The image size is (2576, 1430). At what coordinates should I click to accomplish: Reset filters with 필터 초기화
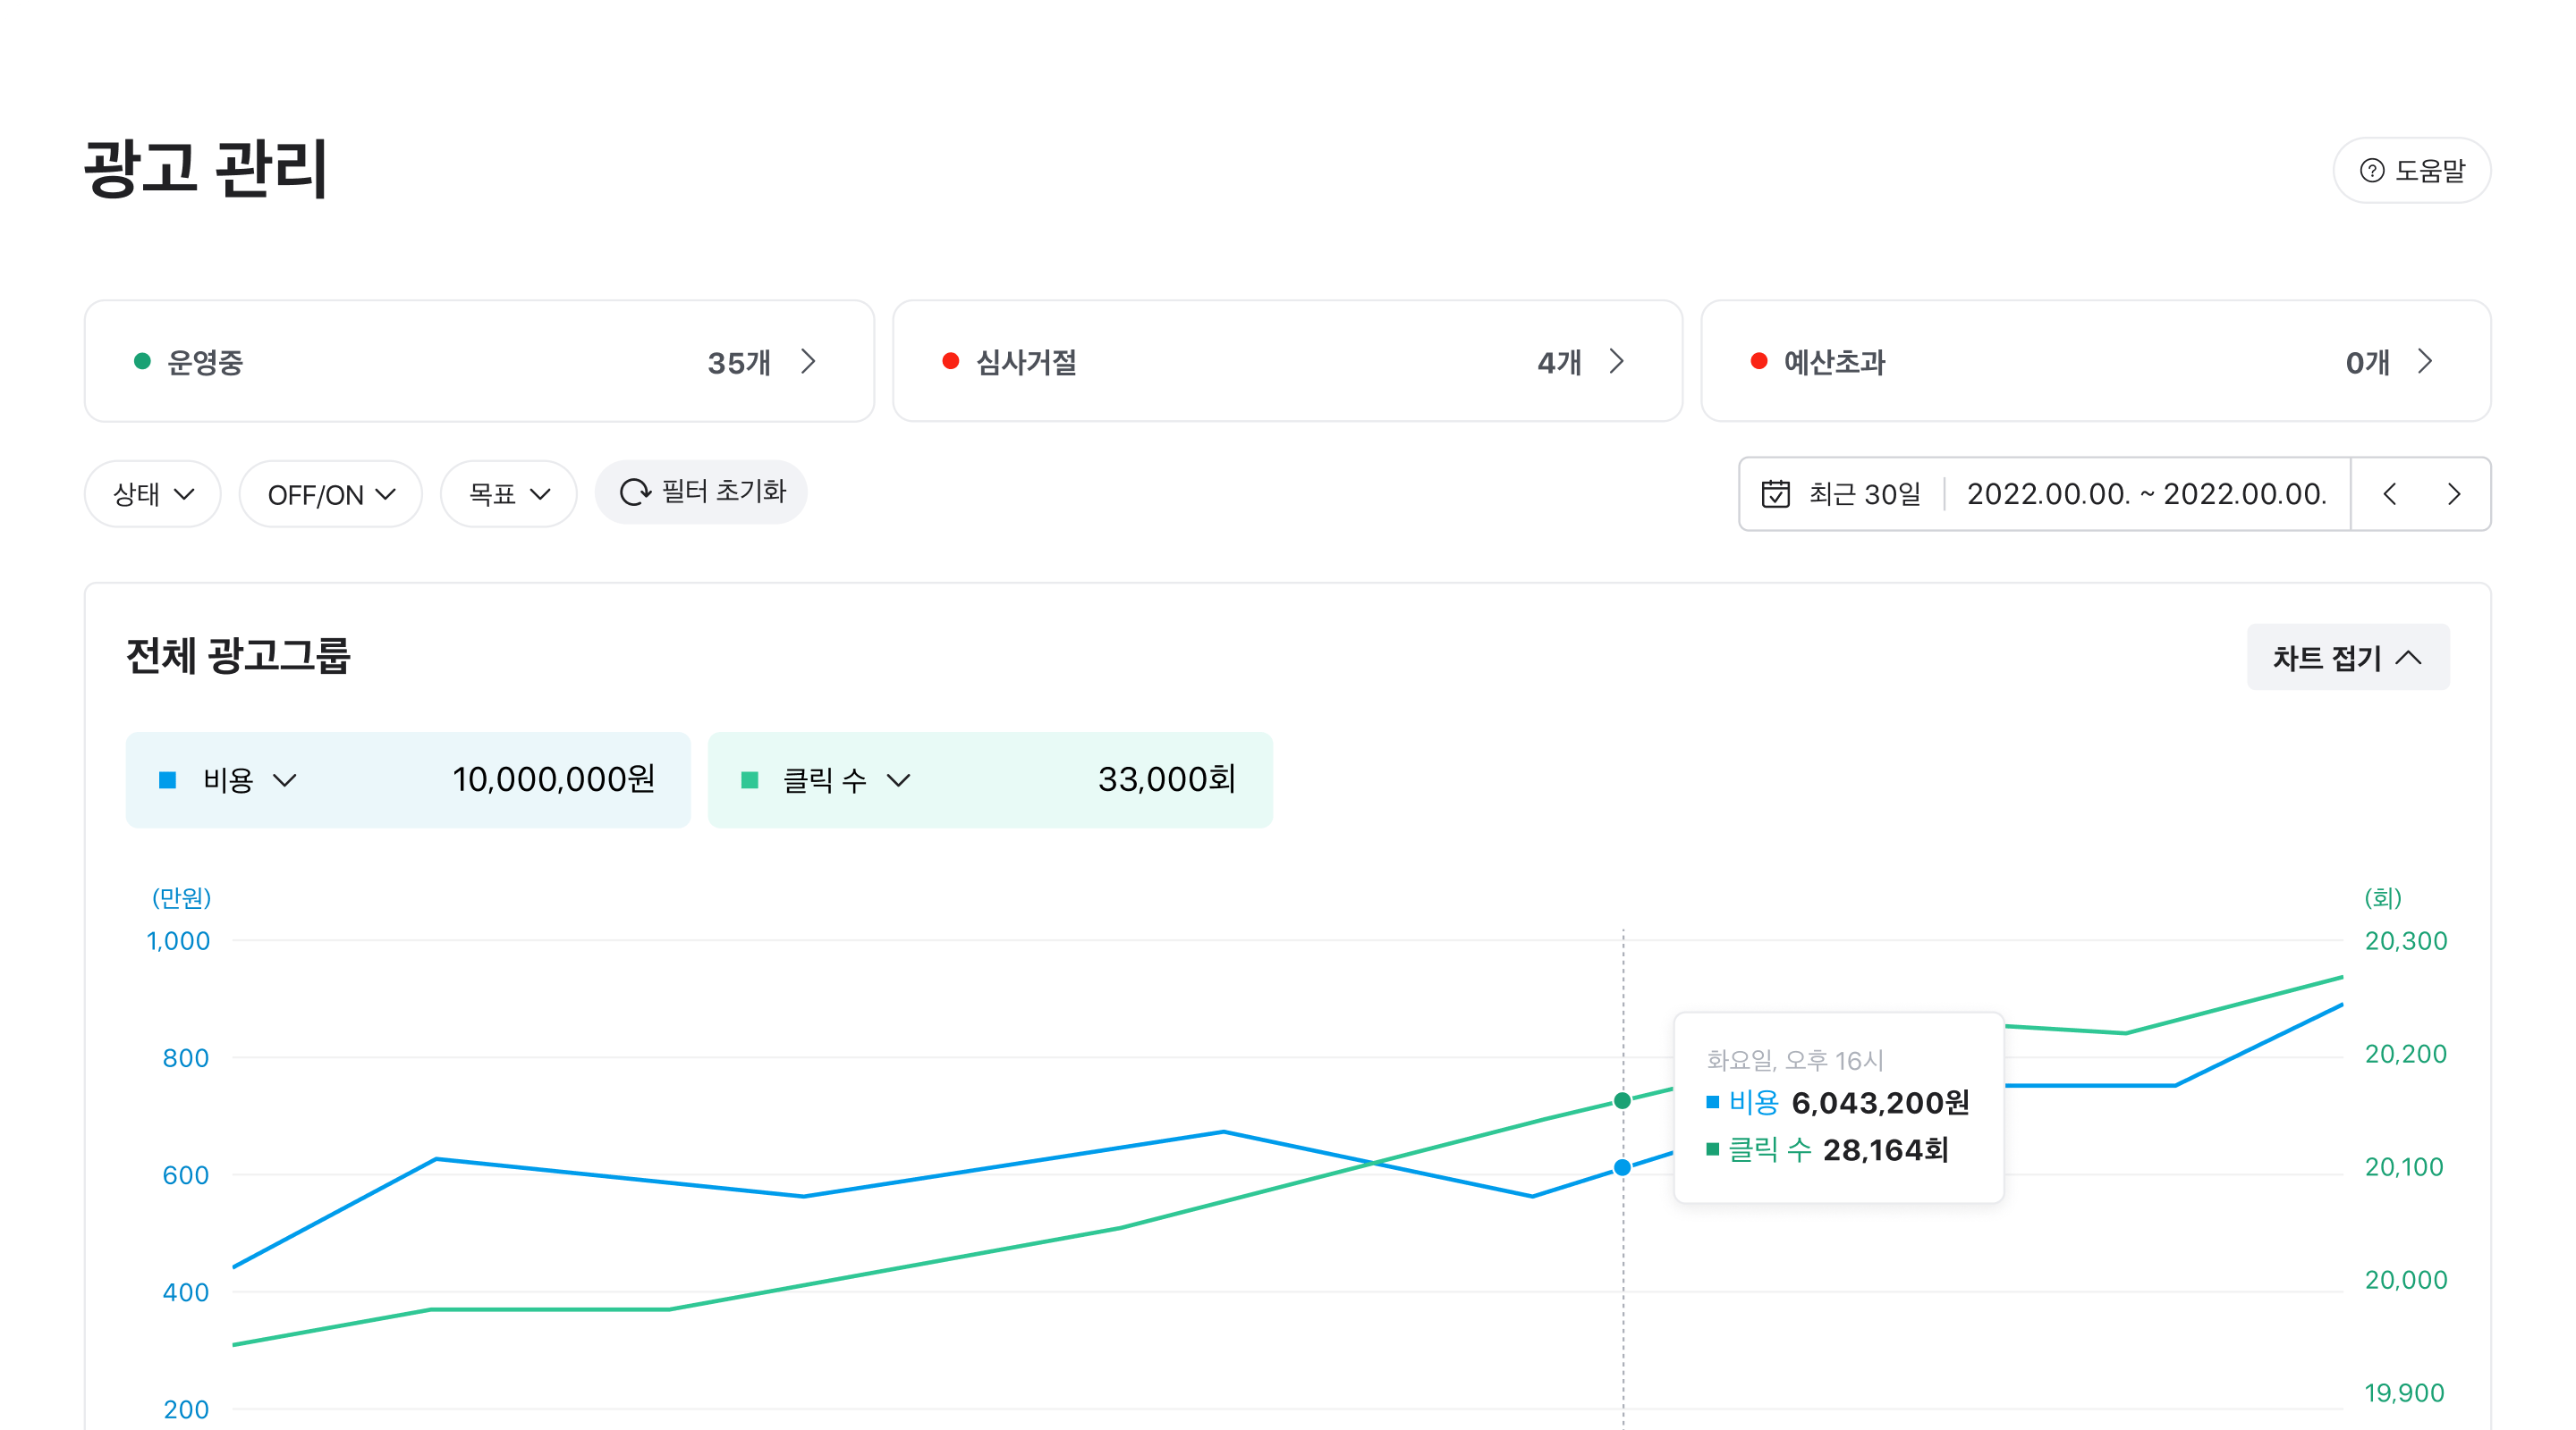point(701,492)
